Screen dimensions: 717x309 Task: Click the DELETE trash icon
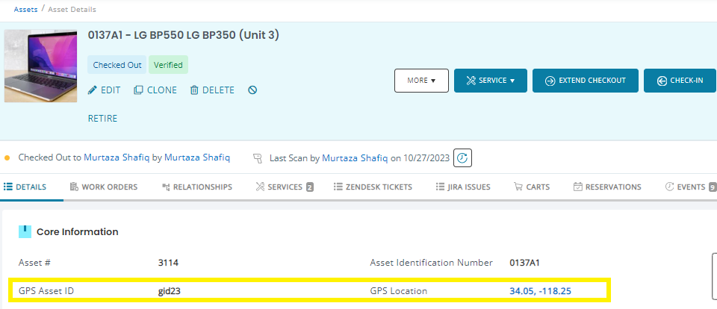click(x=194, y=90)
